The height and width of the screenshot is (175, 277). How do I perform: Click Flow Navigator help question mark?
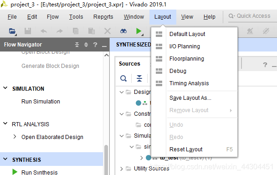point(95,45)
